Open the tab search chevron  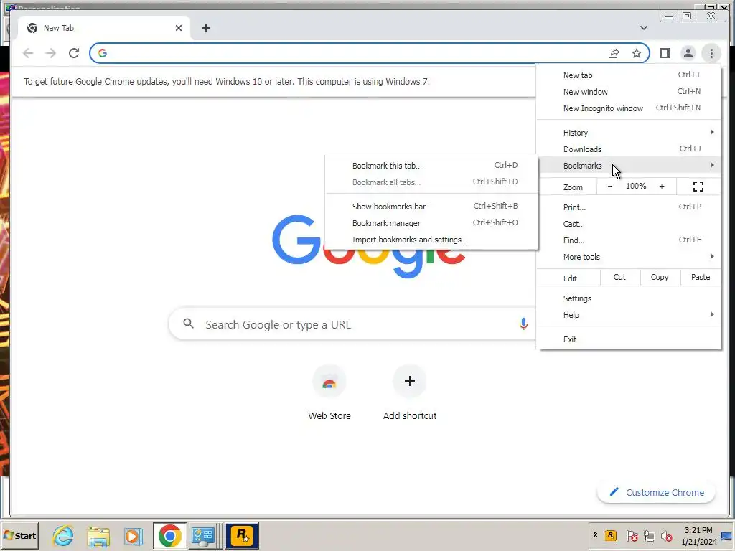click(x=644, y=28)
